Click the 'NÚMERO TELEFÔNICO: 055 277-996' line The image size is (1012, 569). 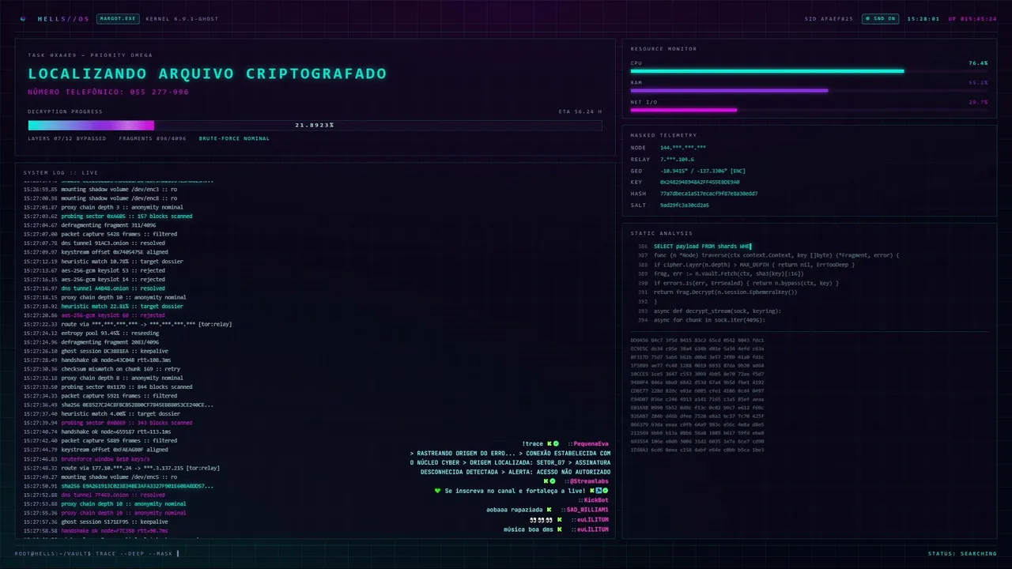pyautogui.click(x=108, y=92)
